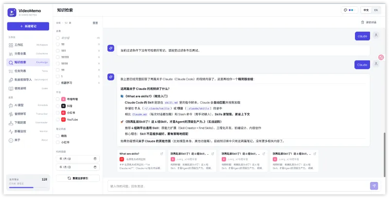Open calendar picker icon of the end date field
This screenshot has height=198, width=389.
[95, 167]
